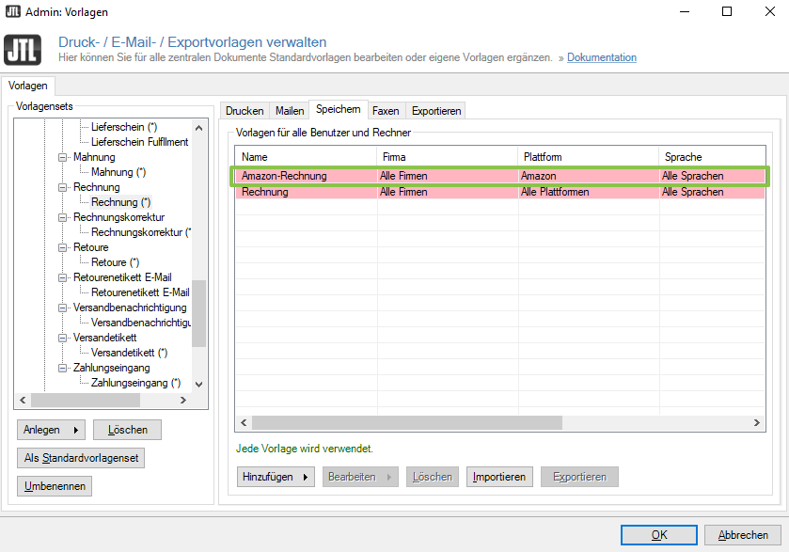Switch to the Exportieren tab
This screenshot has height=552, width=789.
(x=436, y=111)
